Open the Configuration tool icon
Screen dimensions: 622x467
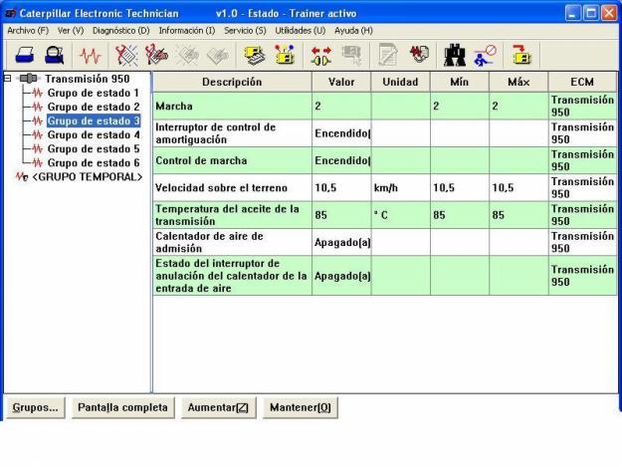(285, 55)
